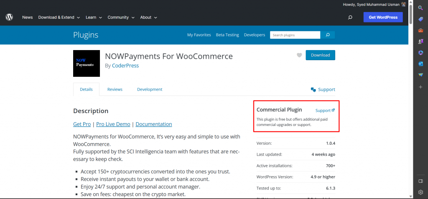Click the scrollbar down arrow
428x199 pixels.
tap(411, 196)
